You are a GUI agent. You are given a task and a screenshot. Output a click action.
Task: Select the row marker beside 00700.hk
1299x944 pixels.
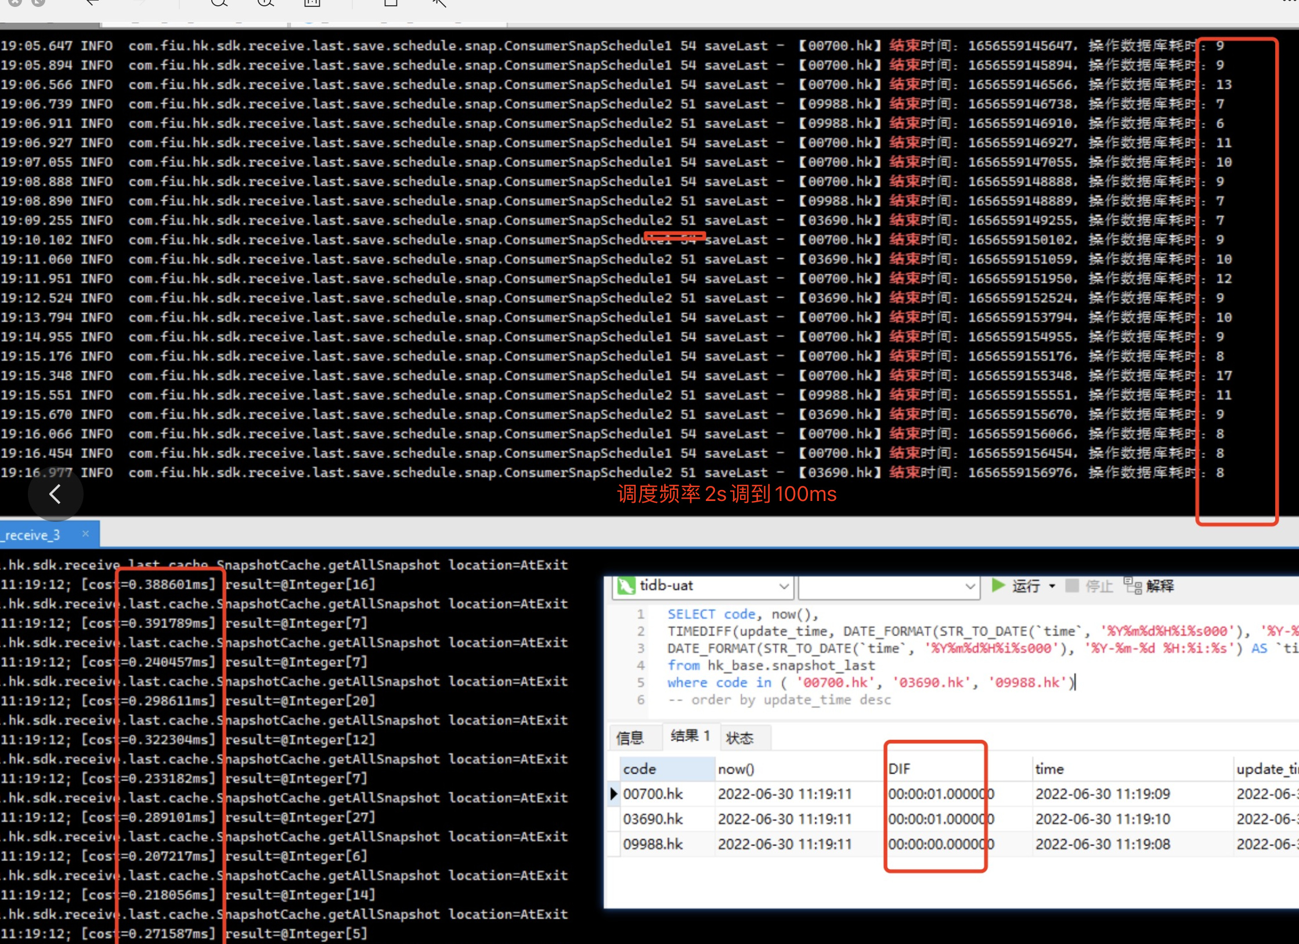pos(614,794)
